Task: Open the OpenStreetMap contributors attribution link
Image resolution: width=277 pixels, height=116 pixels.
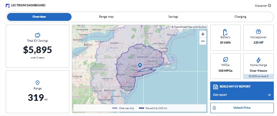Action: [x=189, y=27]
